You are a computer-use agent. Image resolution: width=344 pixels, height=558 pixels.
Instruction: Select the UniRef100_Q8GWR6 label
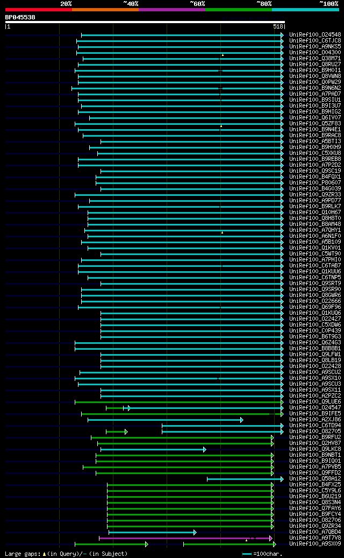[315, 295]
